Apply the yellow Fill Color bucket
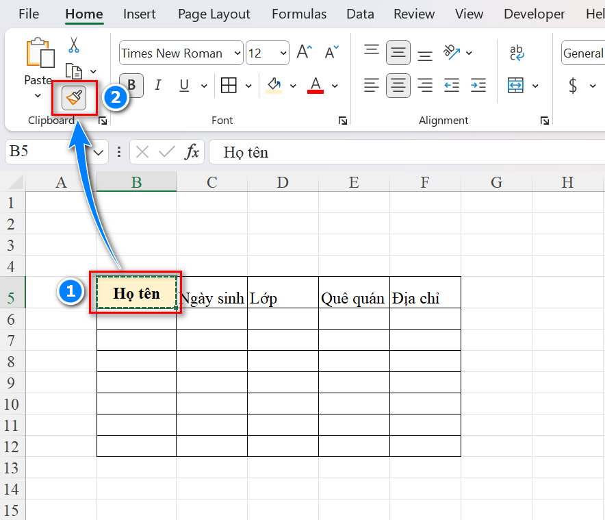Screen dimensions: 605x520 274,86
